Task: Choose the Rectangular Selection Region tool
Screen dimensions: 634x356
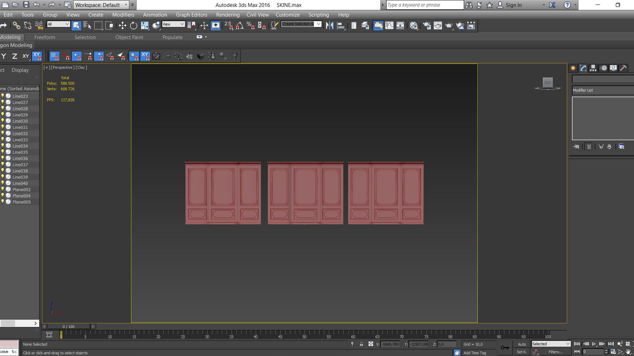Action: click(x=98, y=25)
